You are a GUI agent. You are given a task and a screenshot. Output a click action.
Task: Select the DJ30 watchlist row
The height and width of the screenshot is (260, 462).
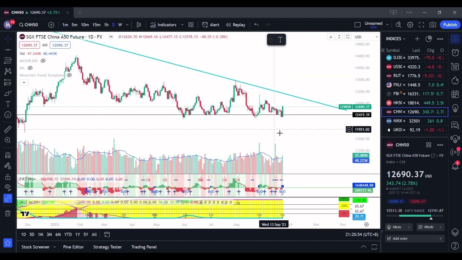pyautogui.click(x=415, y=58)
